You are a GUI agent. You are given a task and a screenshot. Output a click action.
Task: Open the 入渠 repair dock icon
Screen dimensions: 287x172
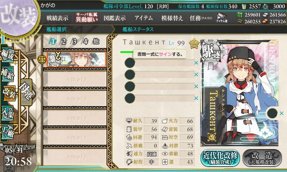click(x=7, y=113)
